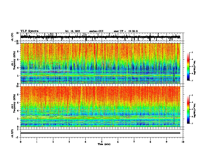
Task: Click the "6" kHz tick of ch.2 spectrogram
Action: pos(18,103)
